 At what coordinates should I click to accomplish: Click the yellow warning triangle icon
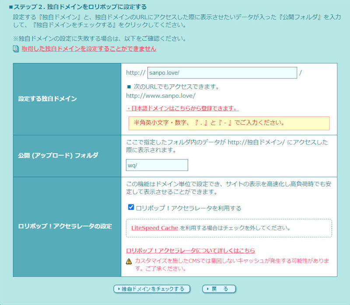(129, 261)
